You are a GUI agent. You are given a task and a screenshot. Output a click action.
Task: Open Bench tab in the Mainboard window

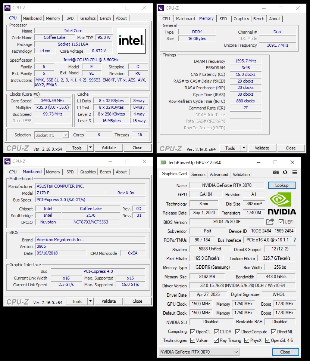pyautogui.click(x=106, y=172)
